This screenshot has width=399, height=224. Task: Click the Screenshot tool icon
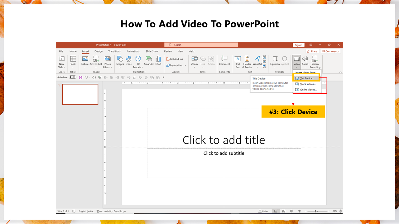(x=96, y=58)
